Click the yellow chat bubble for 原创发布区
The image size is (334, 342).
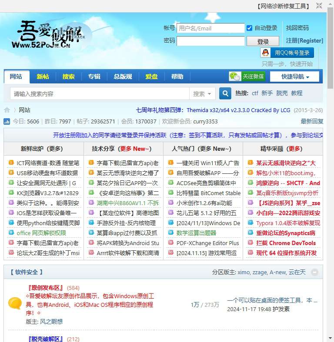pyautogui.click(x=15, y=303)
